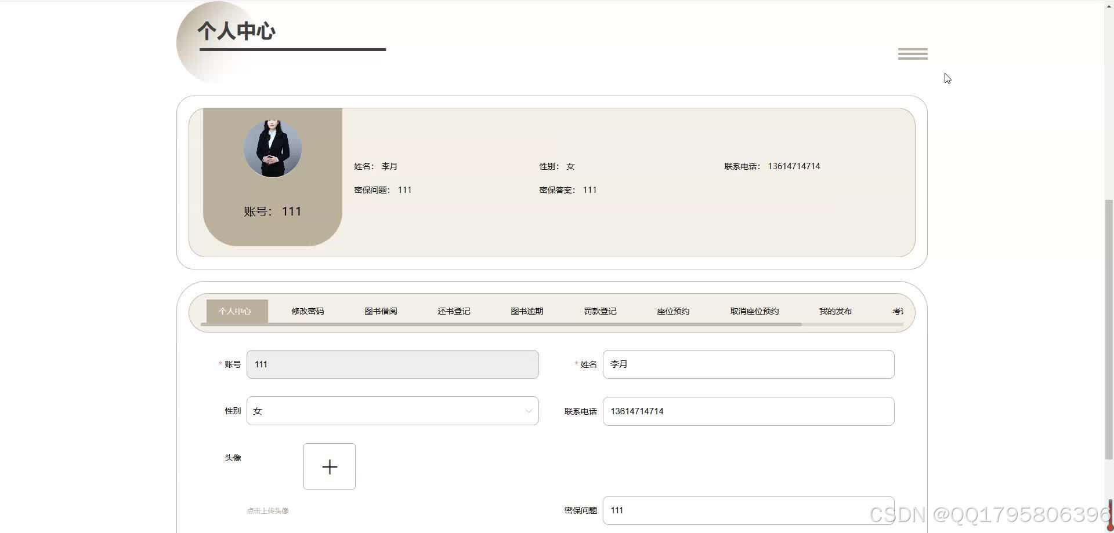Click the 联系电话 phone number field
Viewport: 1114px width, 533px height.
coord(748,411)
